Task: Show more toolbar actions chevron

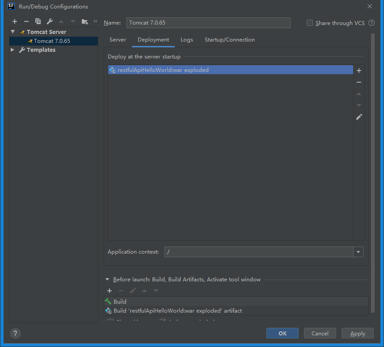Action: (95, 21)
